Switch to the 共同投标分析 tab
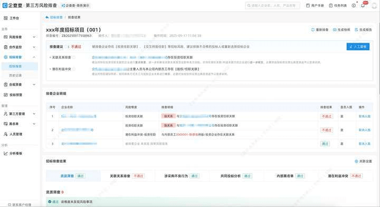The width and height of the screenshot is (380, 207). (236, 176)
